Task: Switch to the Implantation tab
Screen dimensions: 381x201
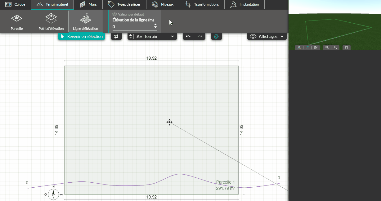Action: pos(244,4)
